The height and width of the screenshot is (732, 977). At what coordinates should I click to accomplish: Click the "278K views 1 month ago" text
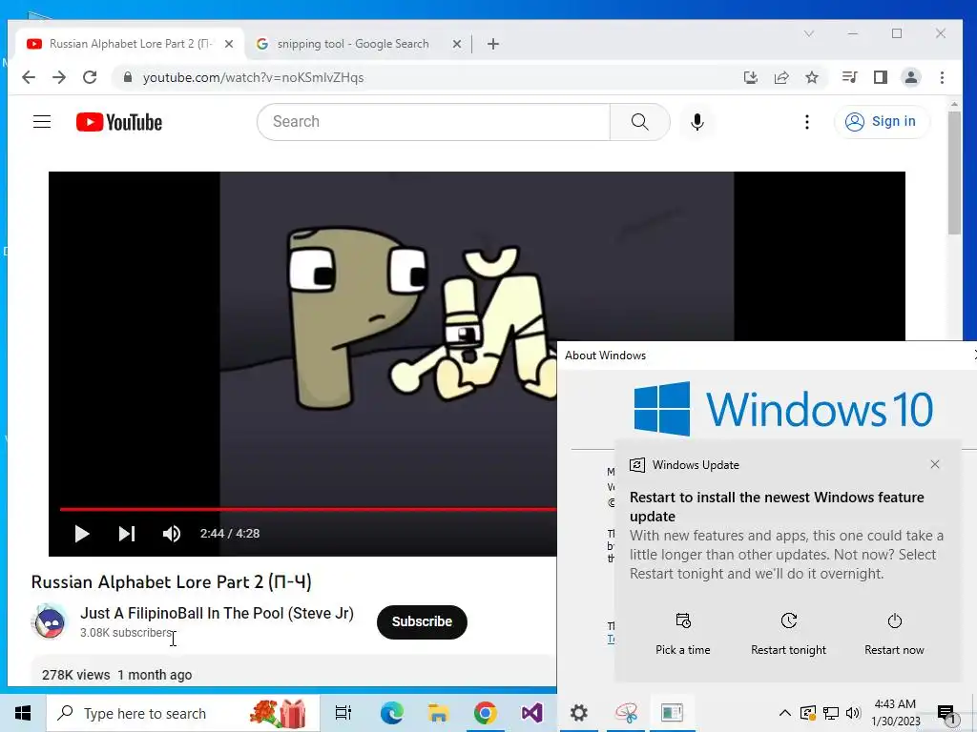(x=117, y=675)
